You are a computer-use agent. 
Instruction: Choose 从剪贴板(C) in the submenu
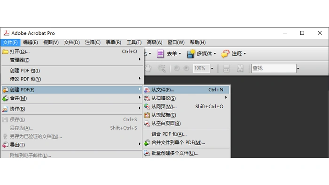pos(186,115)
